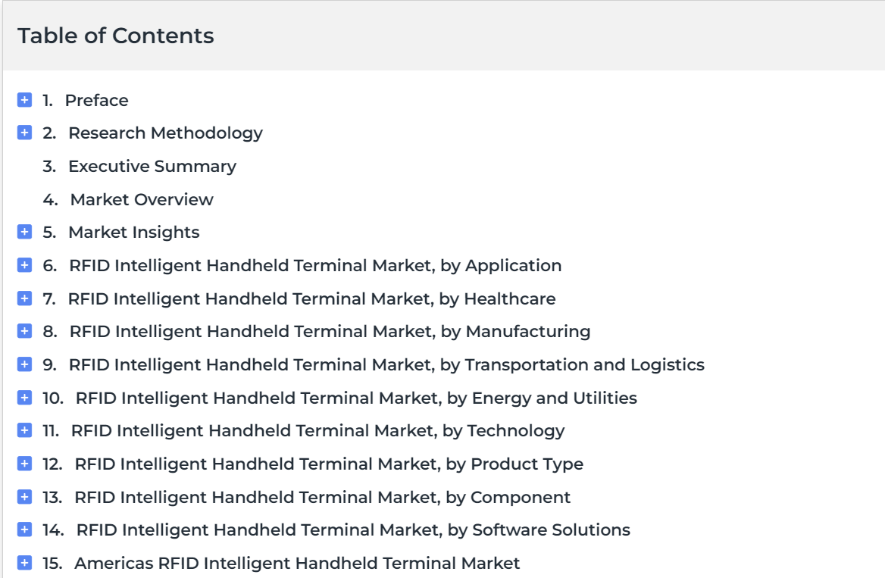This screenshot has height=578, width=885.
Task: Expand plus icon for by Application section
Action: point(24,265)
